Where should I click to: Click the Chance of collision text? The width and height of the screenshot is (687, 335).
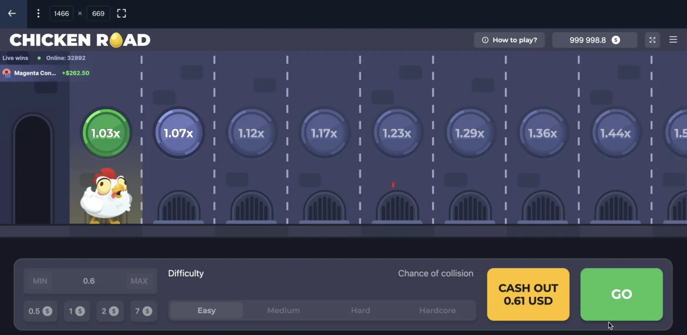click(x=436, y=274)
